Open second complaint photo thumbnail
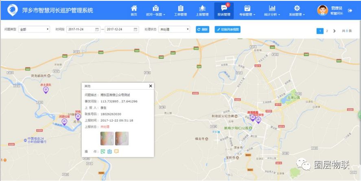This screenshot has height=181, width=361. pyautogui.click(x=122, y=138)
